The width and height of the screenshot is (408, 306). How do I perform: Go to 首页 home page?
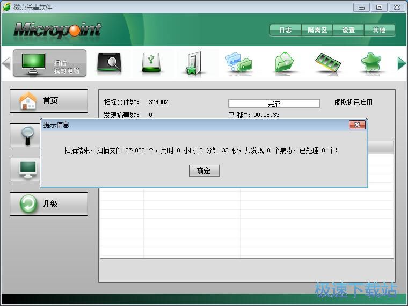coord(49,101)
